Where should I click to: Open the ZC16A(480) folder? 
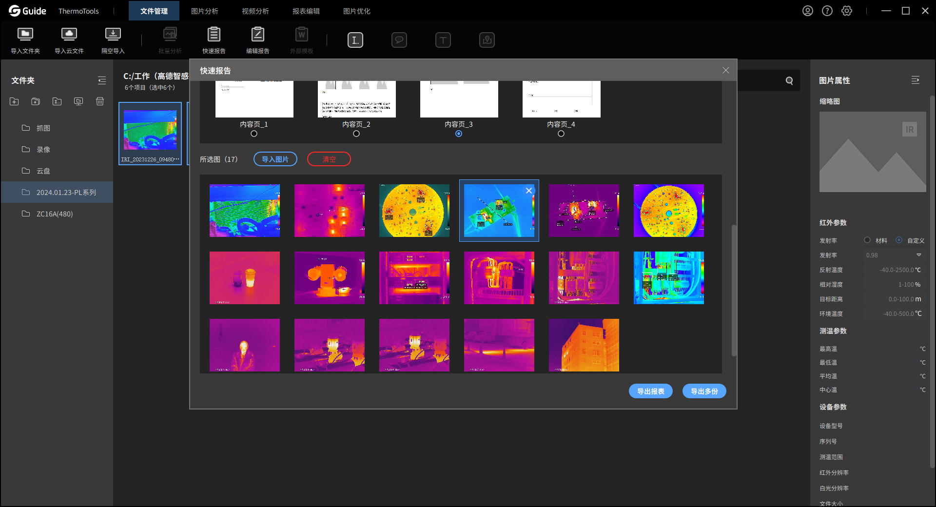(57, 214)
